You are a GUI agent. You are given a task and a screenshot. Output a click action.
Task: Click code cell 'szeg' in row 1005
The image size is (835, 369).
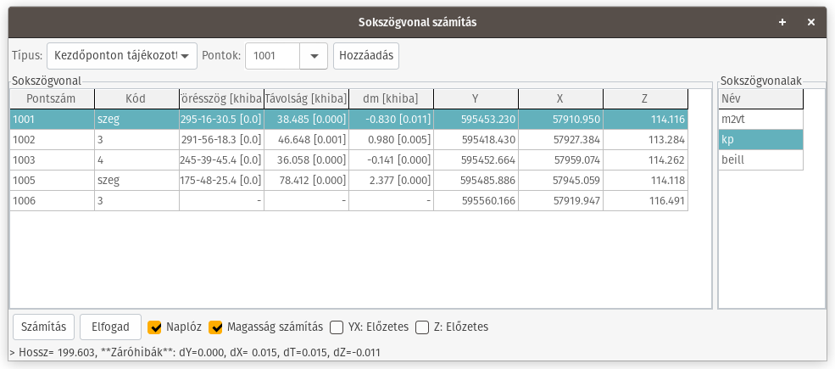pyautogui.click(x=136, y=180)
